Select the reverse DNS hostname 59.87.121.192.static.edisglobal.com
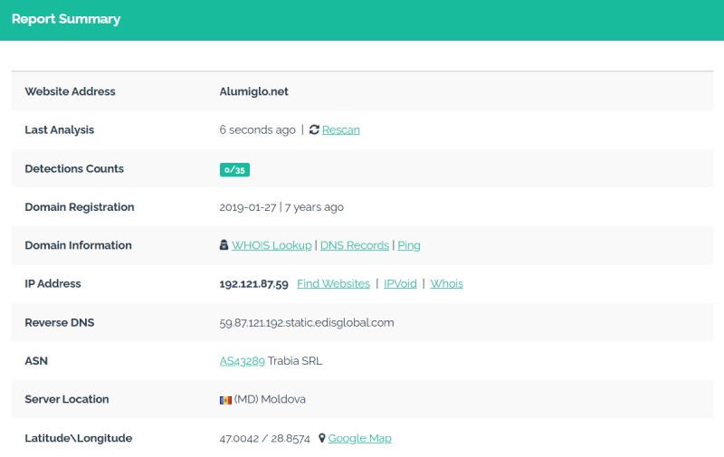The image size is (724, 457). tap(307, 323)
